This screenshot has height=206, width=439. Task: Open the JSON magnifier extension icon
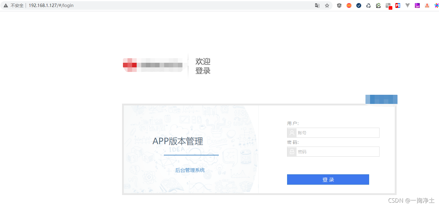click(378, 5)
